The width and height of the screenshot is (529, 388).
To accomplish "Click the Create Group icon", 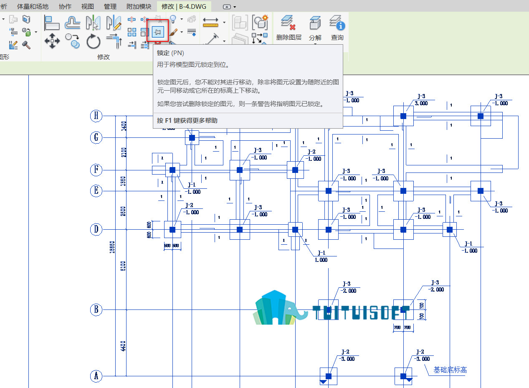I will click(x=260, y=22).
